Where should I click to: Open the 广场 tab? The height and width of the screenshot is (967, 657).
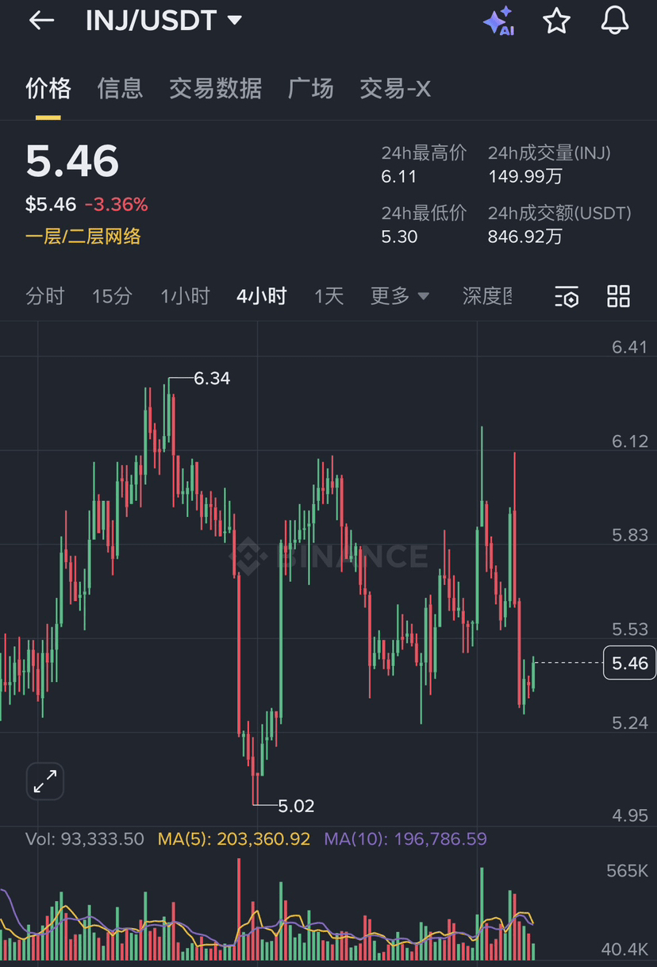[x=310, y=88]
